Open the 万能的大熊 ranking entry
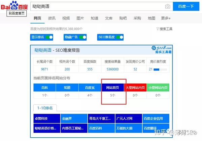Screen dimensions: 202x141 [129, 128]
